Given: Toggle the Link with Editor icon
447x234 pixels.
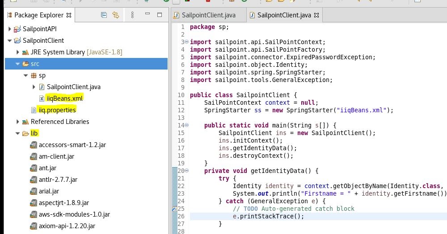Looking at the screenshot, I should [x=116, y=15].
